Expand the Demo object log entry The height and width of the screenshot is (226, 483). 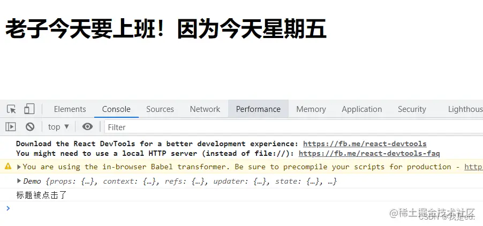pos(19,181)
